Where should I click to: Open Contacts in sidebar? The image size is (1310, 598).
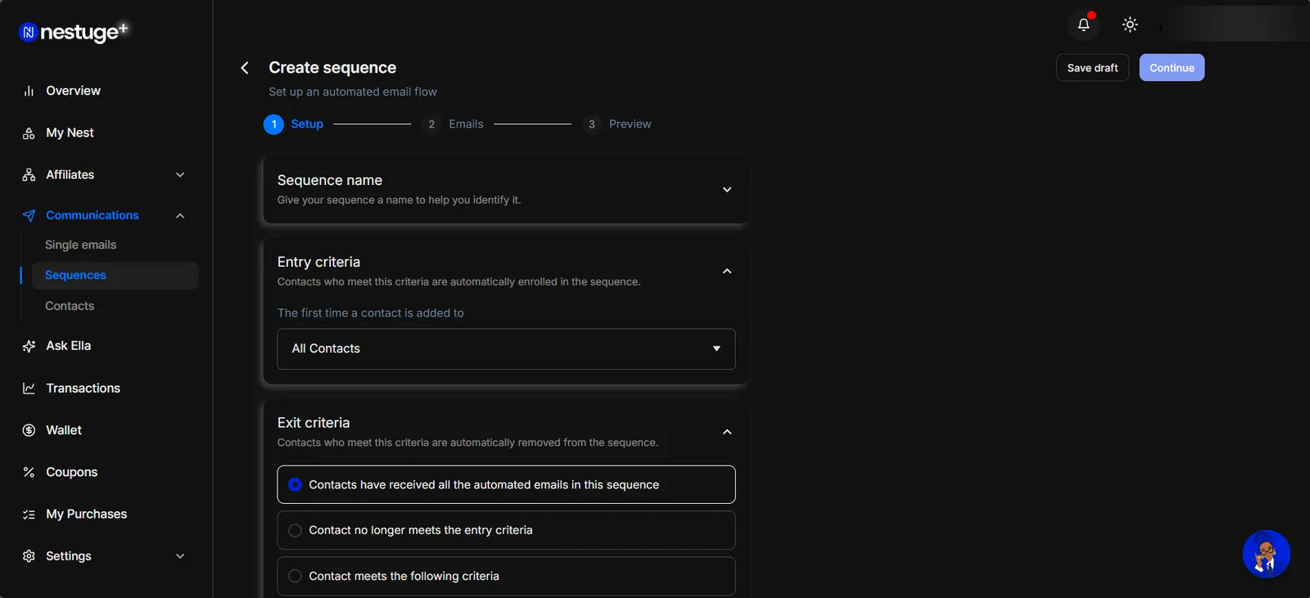pyautogui.click(x=70, y=306)
